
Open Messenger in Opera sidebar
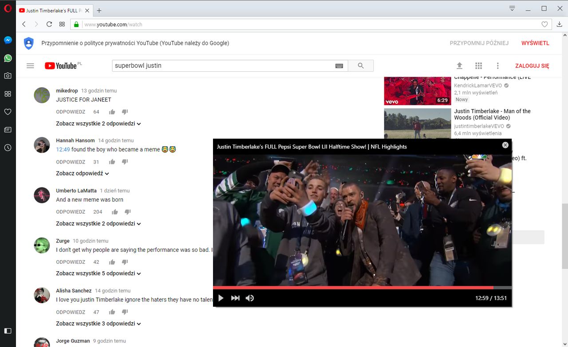[8, 40]
